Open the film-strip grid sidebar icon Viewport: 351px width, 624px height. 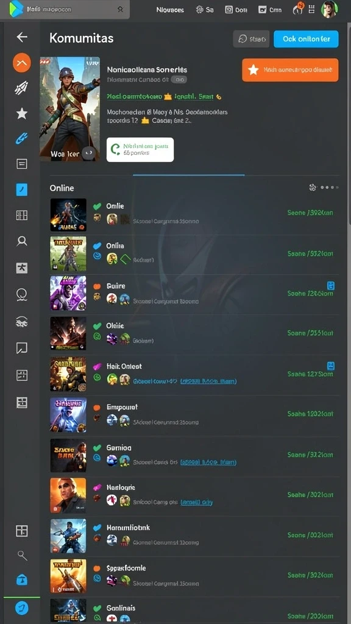click(x=21, y=215)
